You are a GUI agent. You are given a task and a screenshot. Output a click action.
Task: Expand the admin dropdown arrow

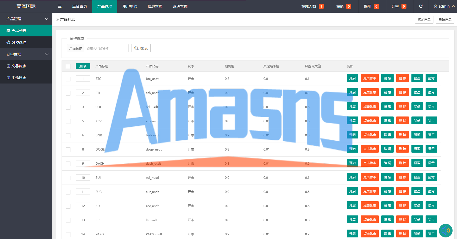[x=453, y=6]
